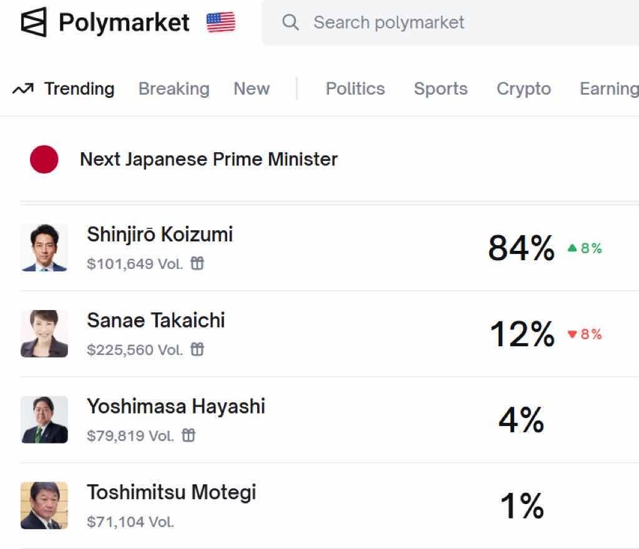Image resolution: width=639 pixels, height=549 pixels.
Task: Click Toshimitsu Motegi's profile photo
Action: coord(44,505)
